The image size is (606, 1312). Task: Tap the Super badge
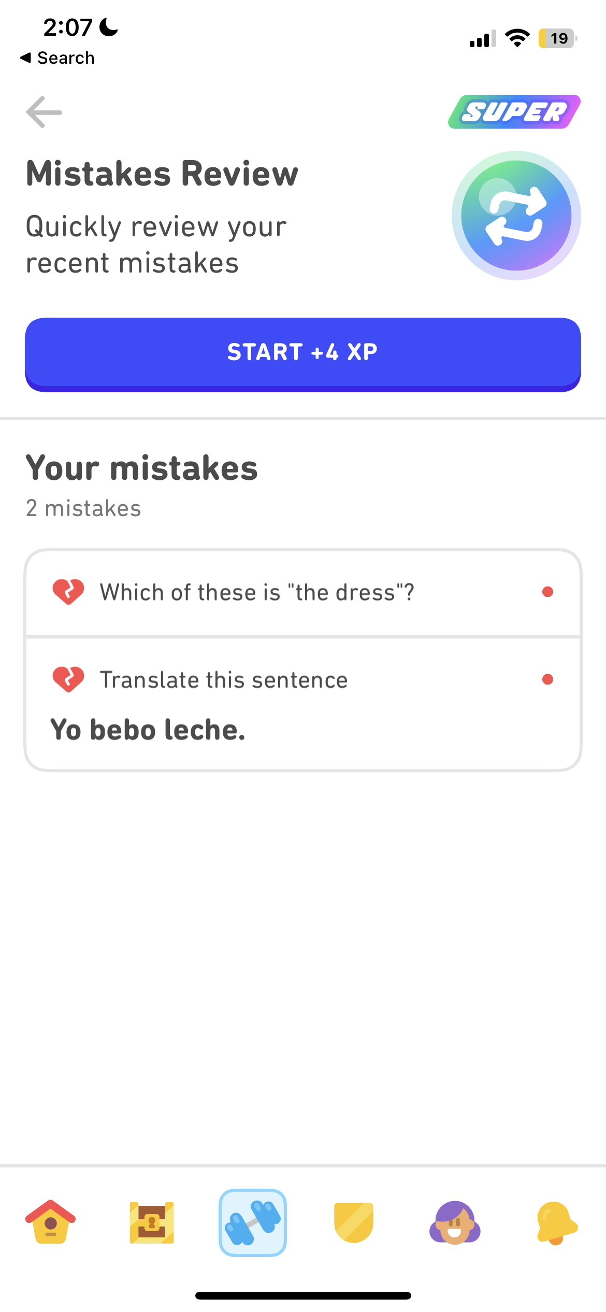pos(514,112)
